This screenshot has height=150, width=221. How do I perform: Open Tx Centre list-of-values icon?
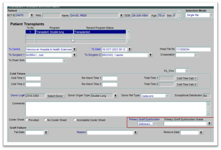[74, 49]
